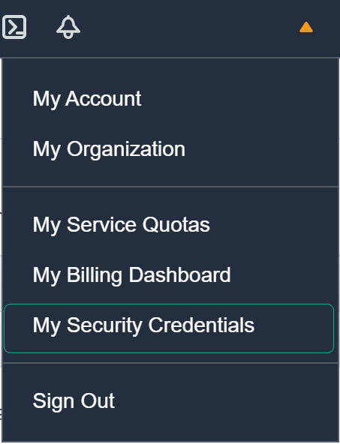Go to My Billing Dashboard
Viewport: 340px width, 444px height.
coord(132,275)
